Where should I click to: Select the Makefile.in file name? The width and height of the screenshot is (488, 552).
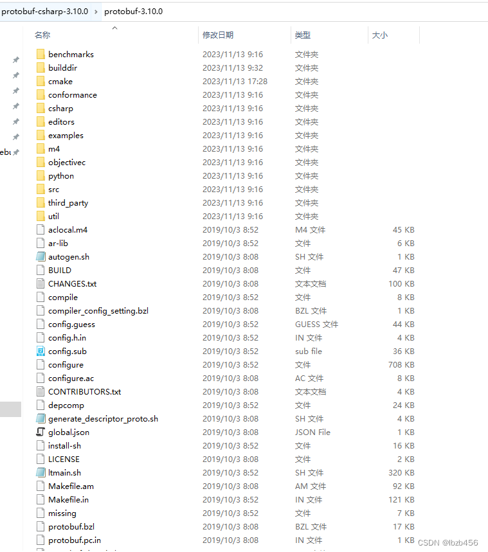point(68,499)
